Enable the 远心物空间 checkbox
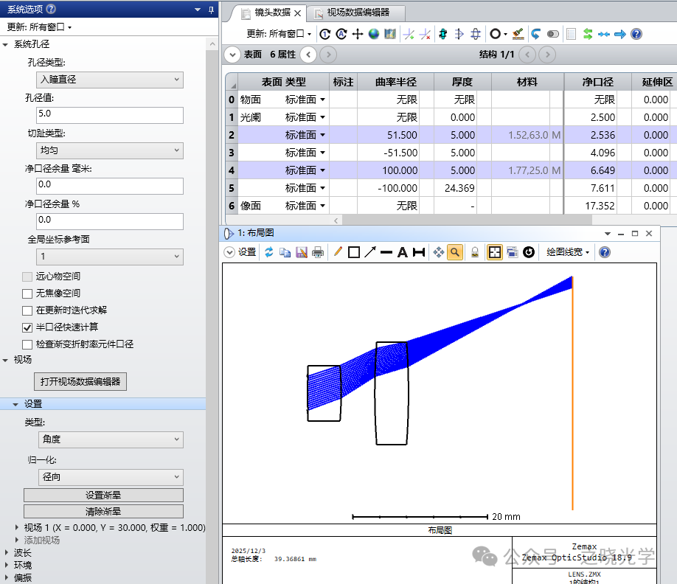677x584 pixels. (27, 277)
